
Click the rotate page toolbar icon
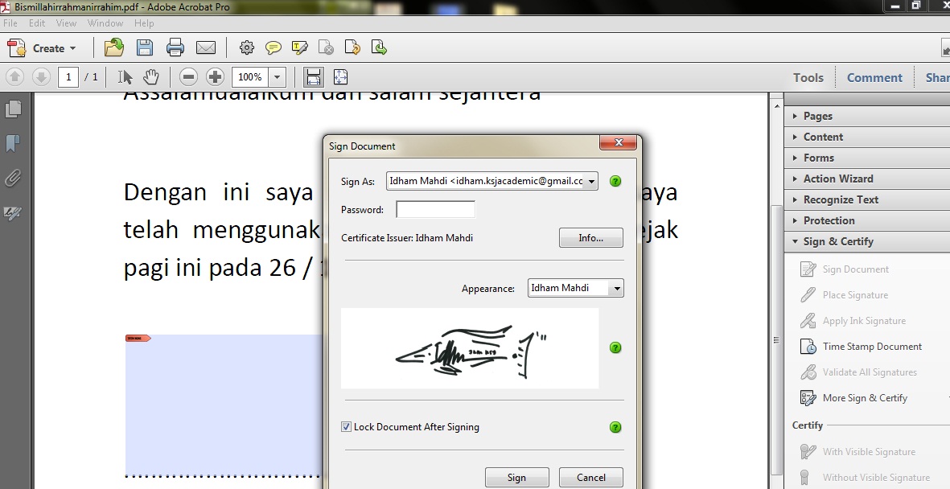click(x=352, y=47)
